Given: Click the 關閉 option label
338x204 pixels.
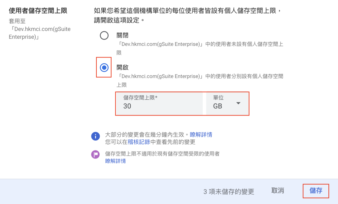Looking at the screenshot, I should point(122,35).
